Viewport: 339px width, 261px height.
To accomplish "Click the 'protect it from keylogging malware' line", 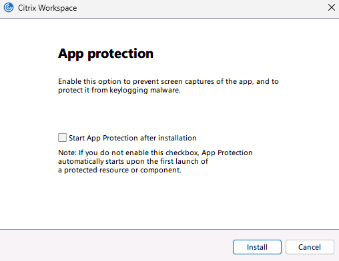I will click(x=119, y=90).
